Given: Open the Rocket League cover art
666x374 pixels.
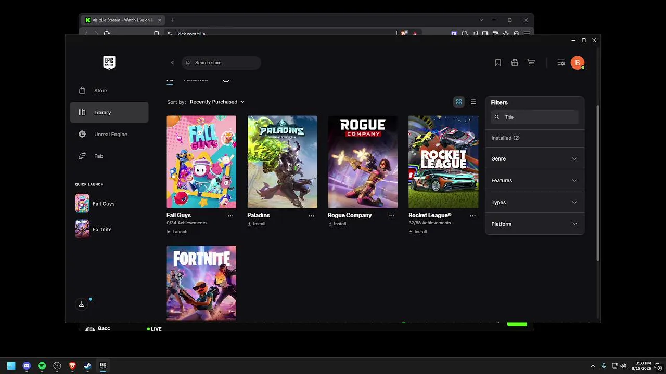Looking at the screenshot, I should pyautogui.click(x=443, y=162).
